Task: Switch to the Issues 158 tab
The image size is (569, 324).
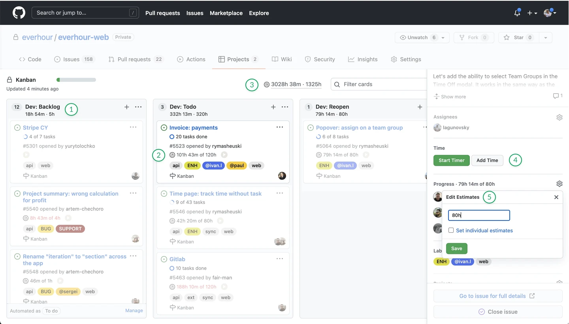Action: click(75, 59)
